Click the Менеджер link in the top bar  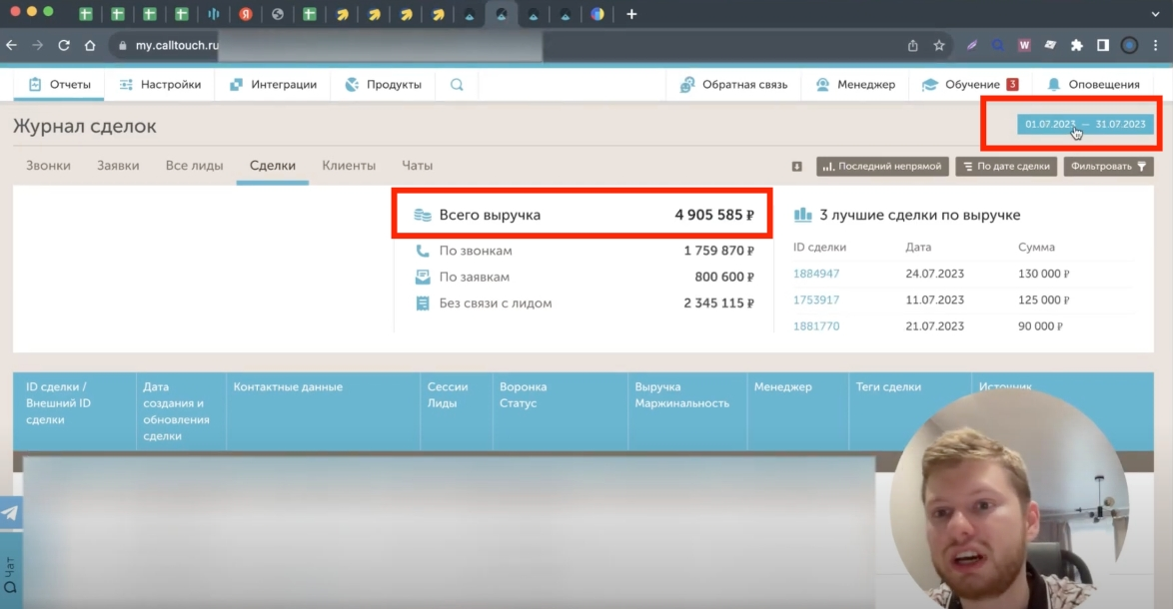[855, 85]
